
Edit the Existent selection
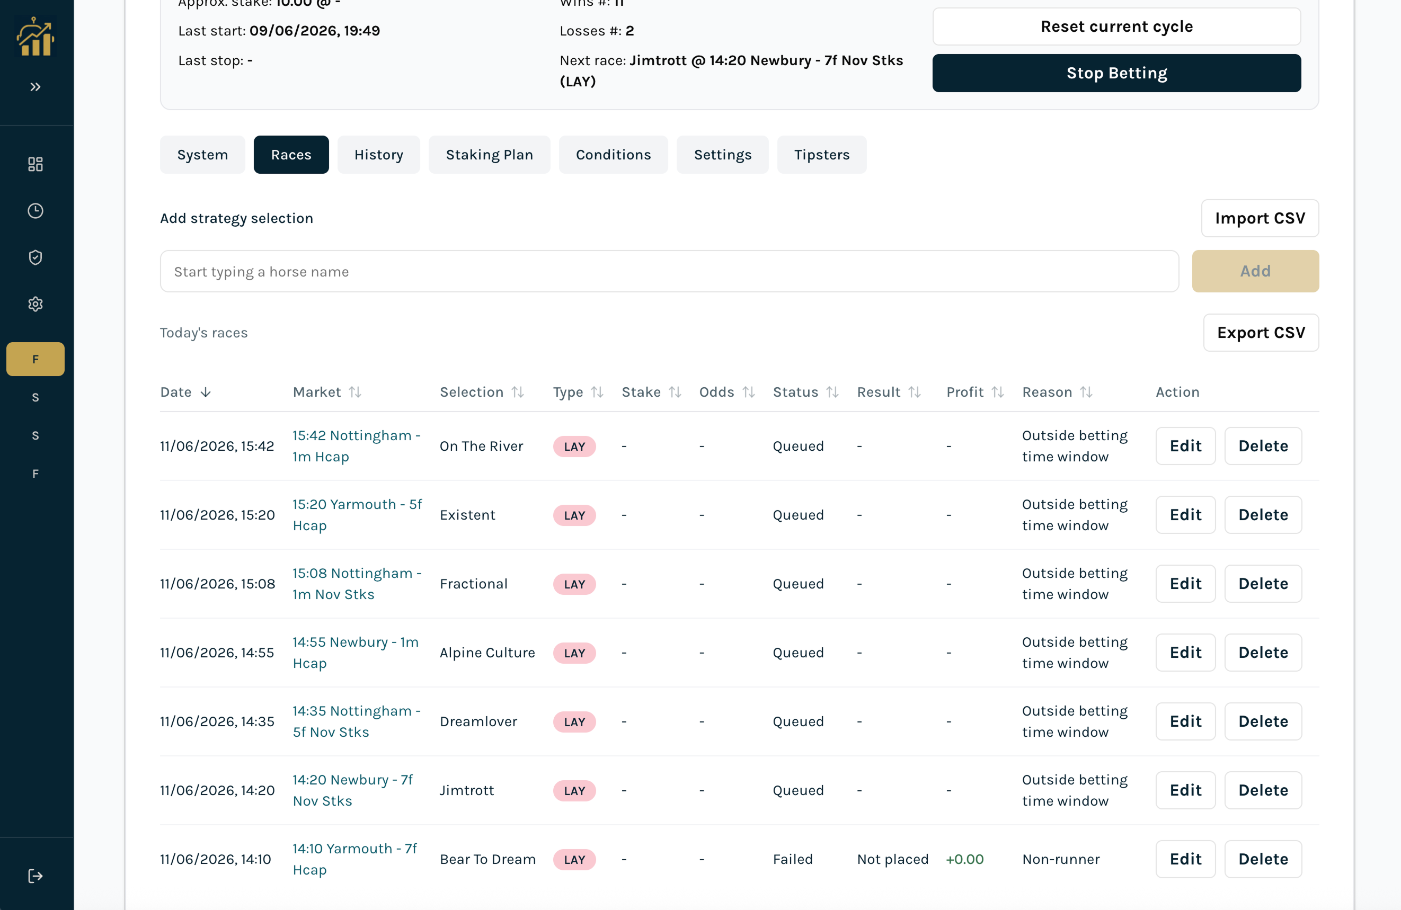tap(1185, 515)
